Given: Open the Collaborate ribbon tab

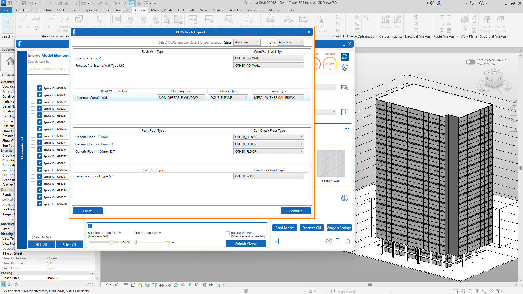Looking at the screenshot, I should click(x=186, y=10).
